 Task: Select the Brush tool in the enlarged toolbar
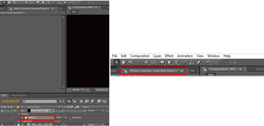click(185, 62)
